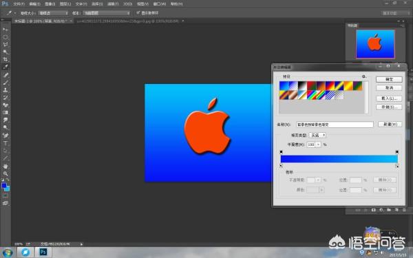
Task: Select the Magic Wand tool
Action: click(x=6, y=52)
